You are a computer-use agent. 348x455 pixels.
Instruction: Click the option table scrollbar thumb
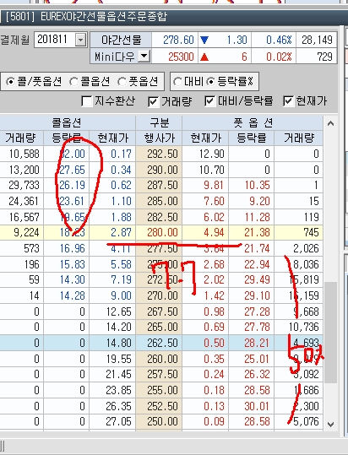pos(330,333)
